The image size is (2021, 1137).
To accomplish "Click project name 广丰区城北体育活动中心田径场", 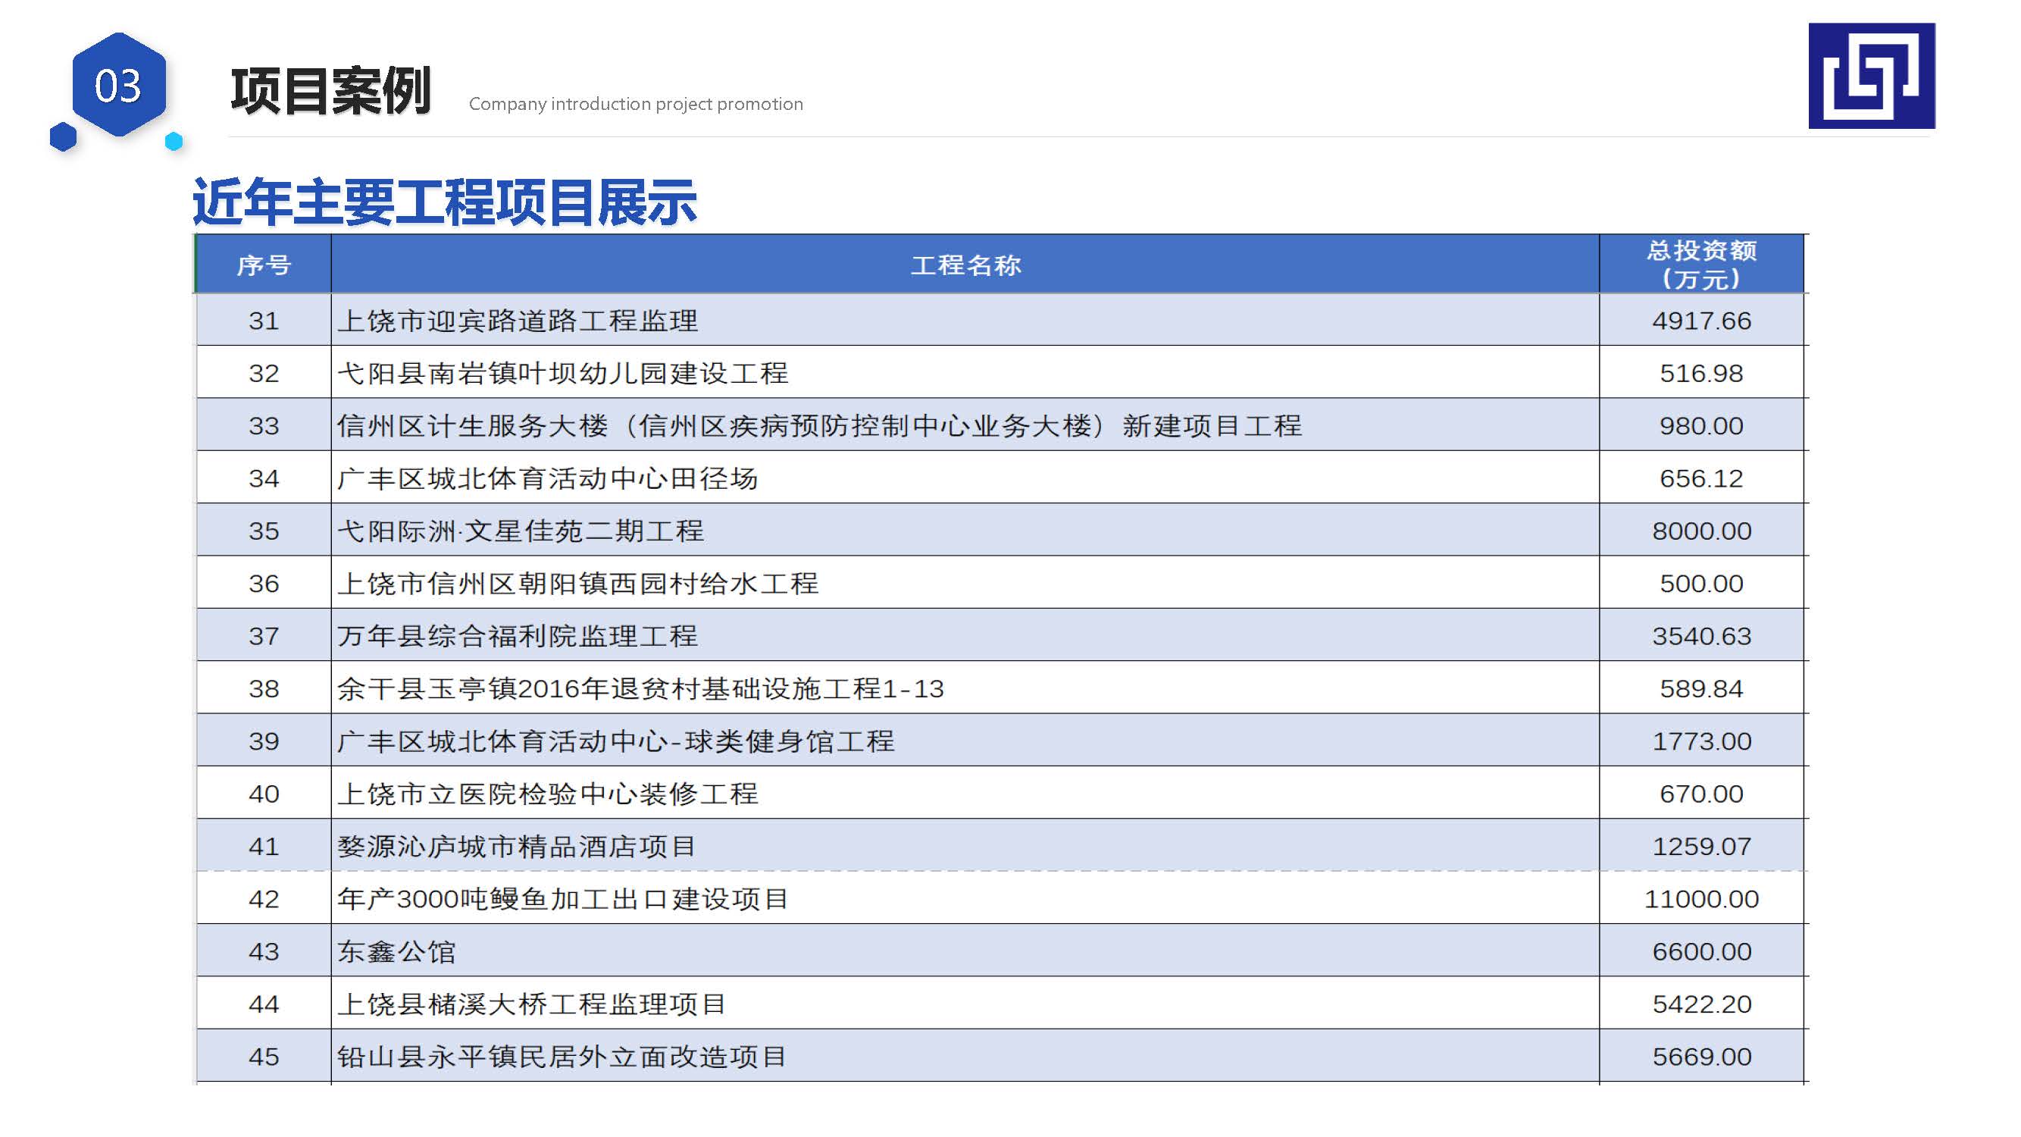I will (548, 478).
